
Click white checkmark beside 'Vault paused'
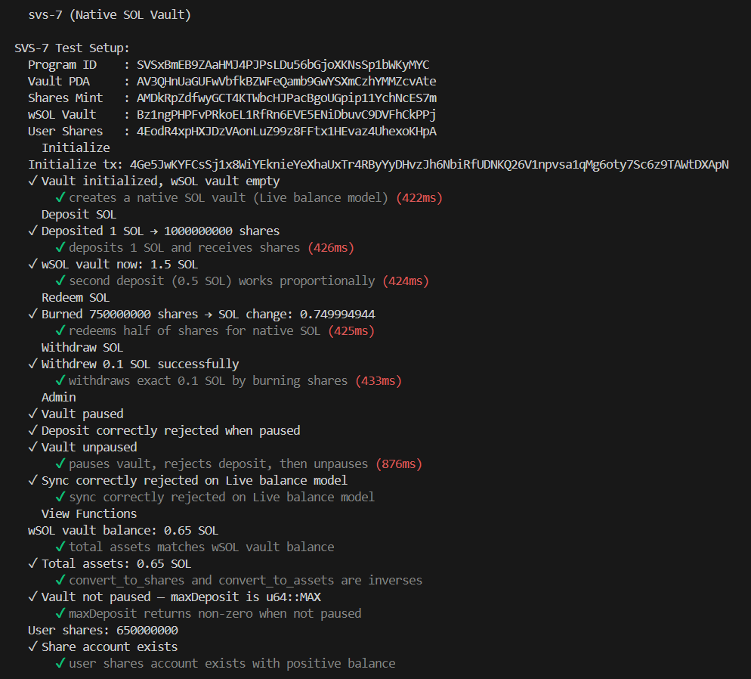tap(33, 414)
